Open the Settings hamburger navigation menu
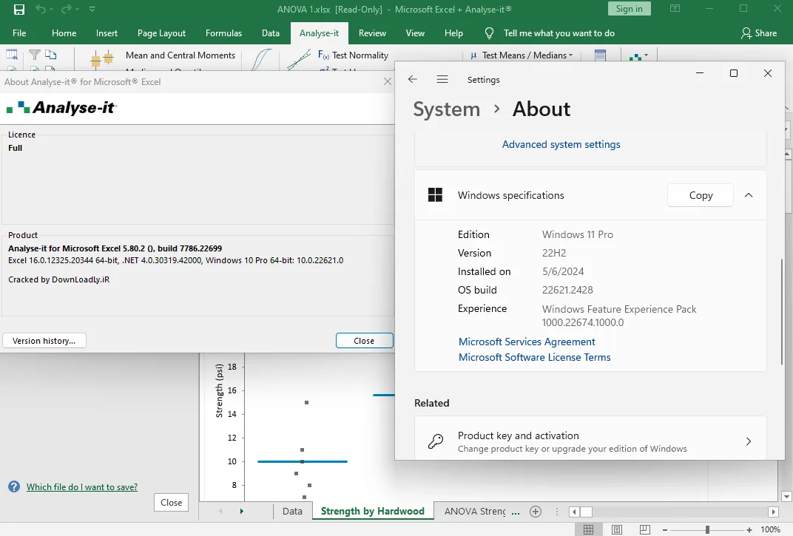Image resolution: width=793 pixels, height=536 pixels. pyautogui.click(x=442, y=79)
